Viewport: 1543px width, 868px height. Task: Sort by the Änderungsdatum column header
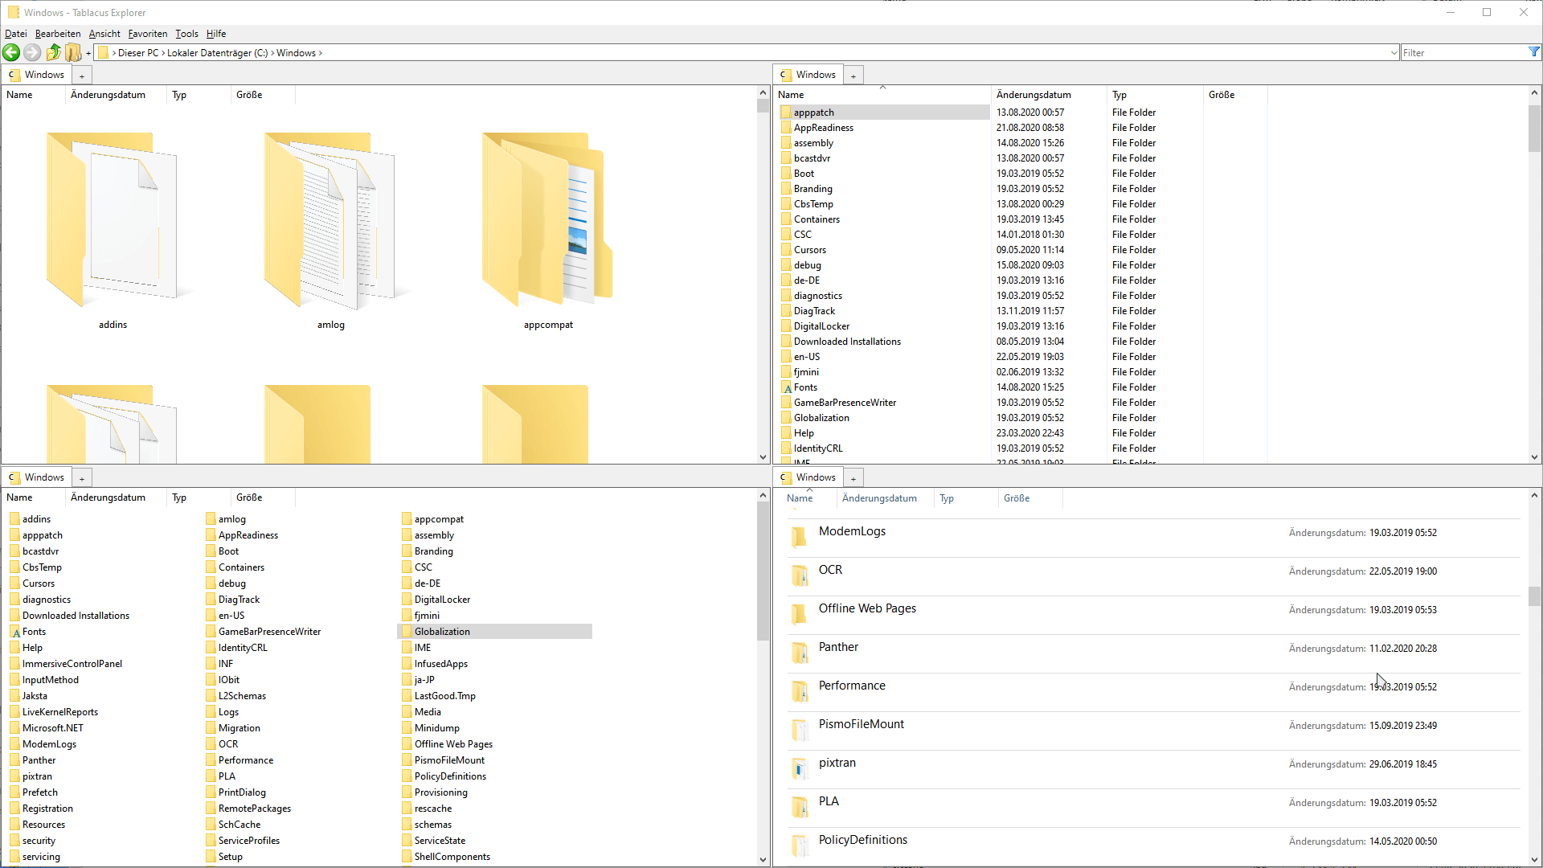click(x=108, y=95)
